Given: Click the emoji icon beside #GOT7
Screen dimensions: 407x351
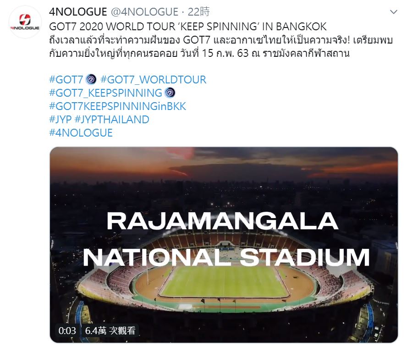Looking at the screenshot, I should click(91, 79).
